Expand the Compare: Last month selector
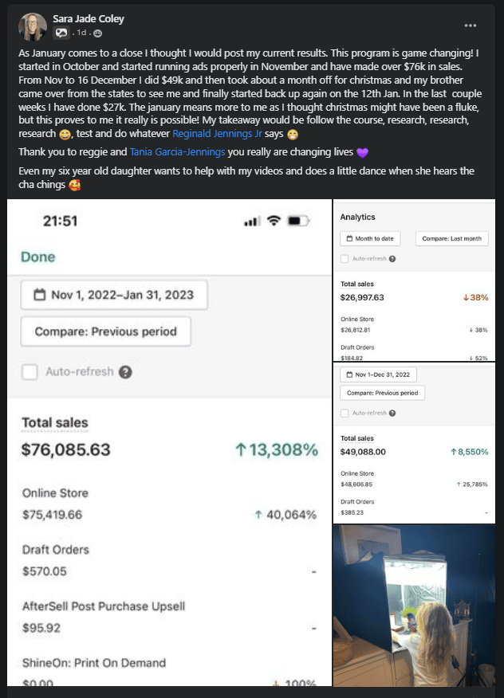Viewport: 504px width, 698px height. pyautogui.click(x=451, y=238)
